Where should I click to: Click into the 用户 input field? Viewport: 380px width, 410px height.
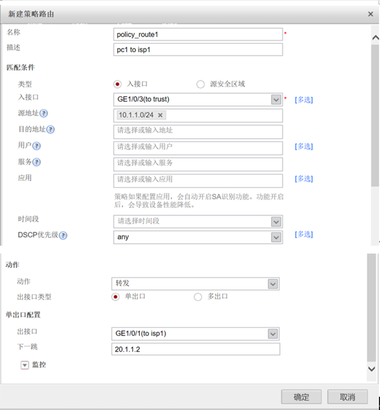pos(198,148)
